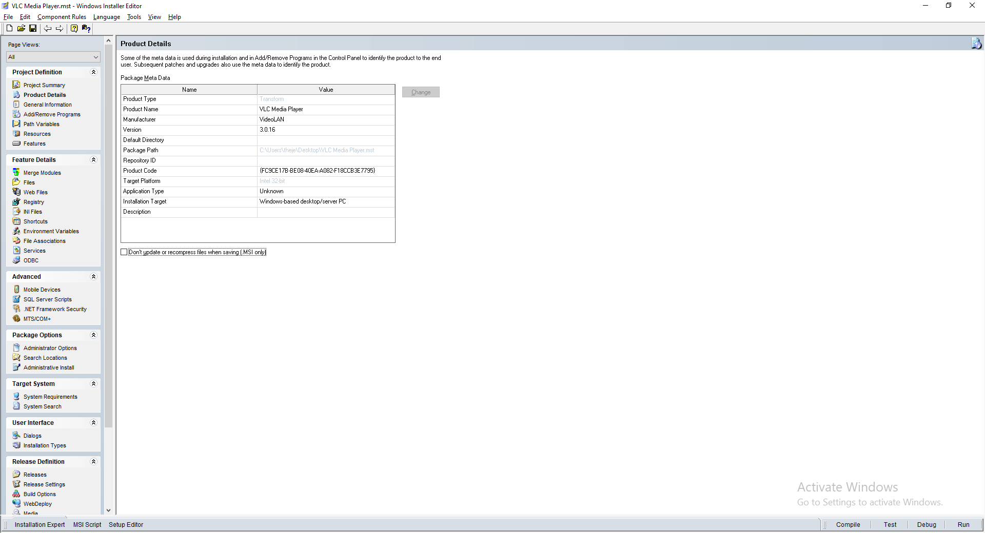Click the Registry icon in Feature Details
The height and width of the screenshot is (533, 985).
[16, 202]
